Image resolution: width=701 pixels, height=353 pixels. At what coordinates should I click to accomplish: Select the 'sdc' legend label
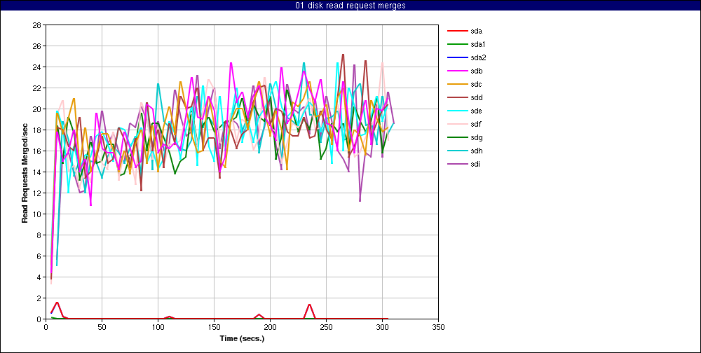pyautogui.click(x=476, y=85)
